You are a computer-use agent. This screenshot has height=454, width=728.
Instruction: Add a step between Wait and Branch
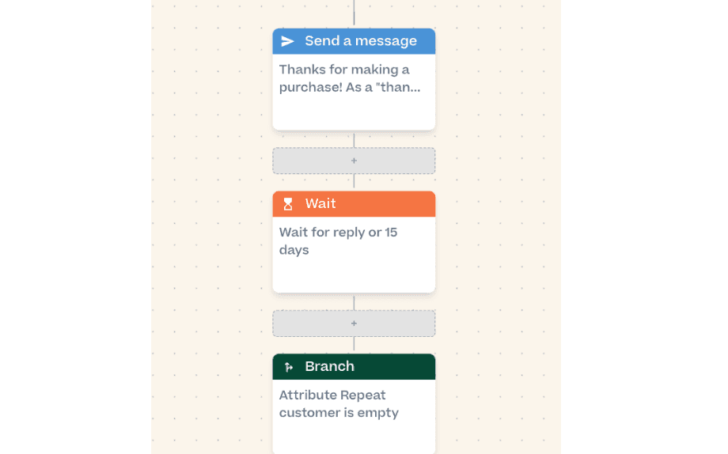click(x=354, y=323)
